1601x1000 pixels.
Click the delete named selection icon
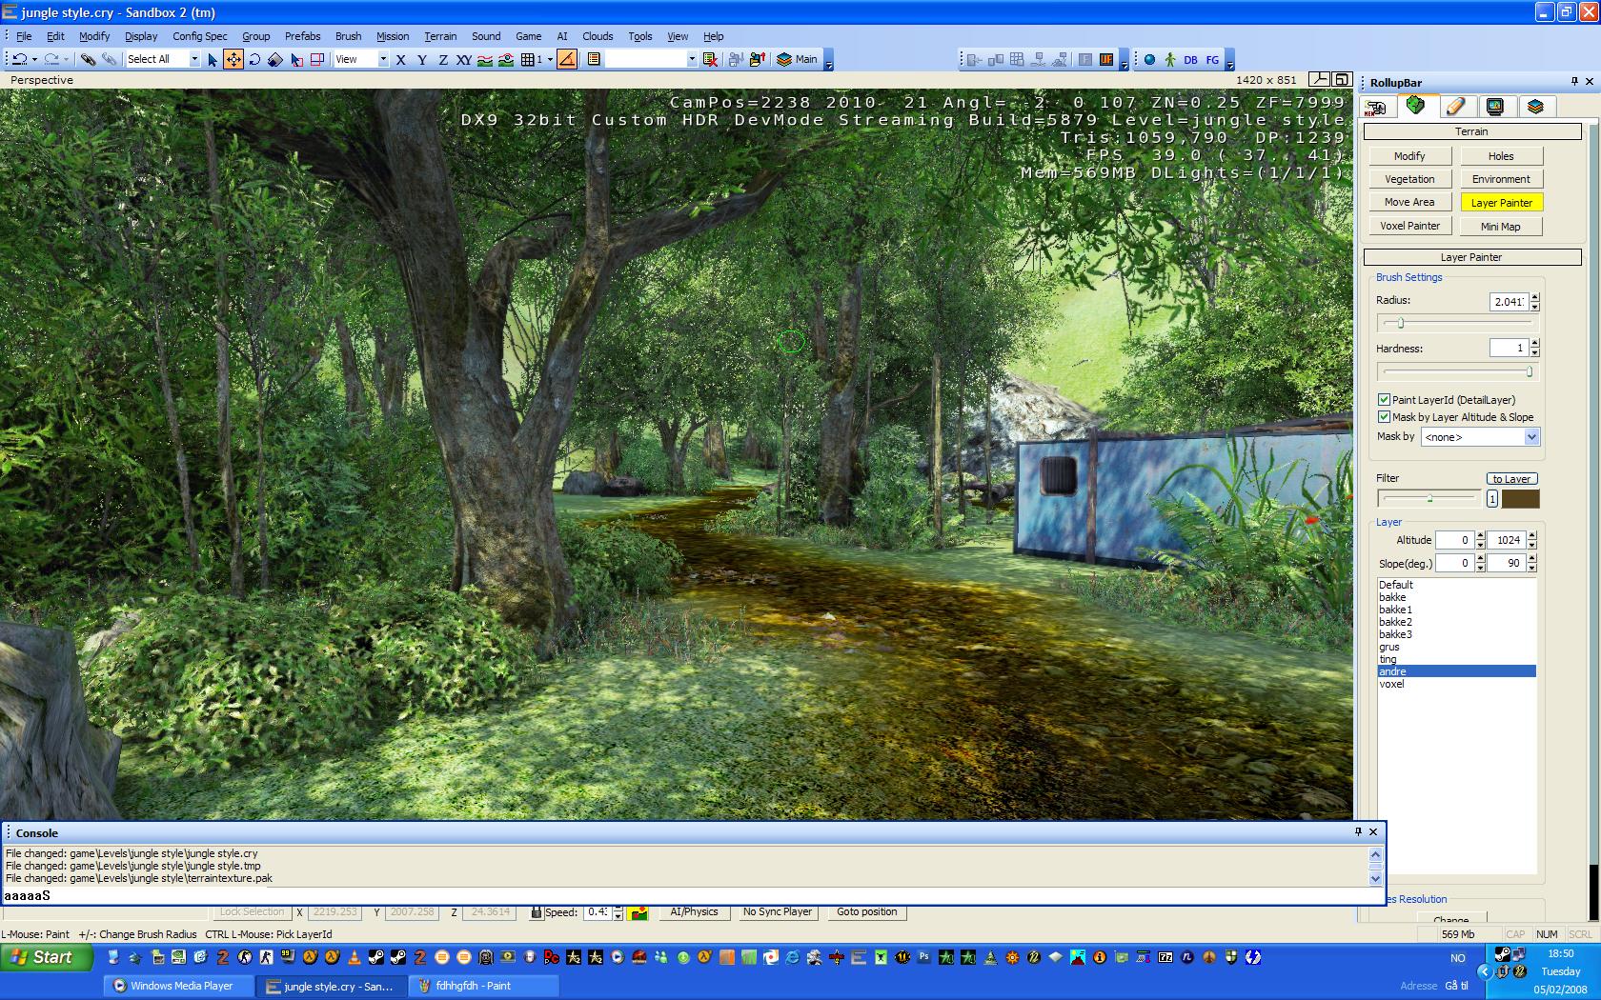point(710,59)
